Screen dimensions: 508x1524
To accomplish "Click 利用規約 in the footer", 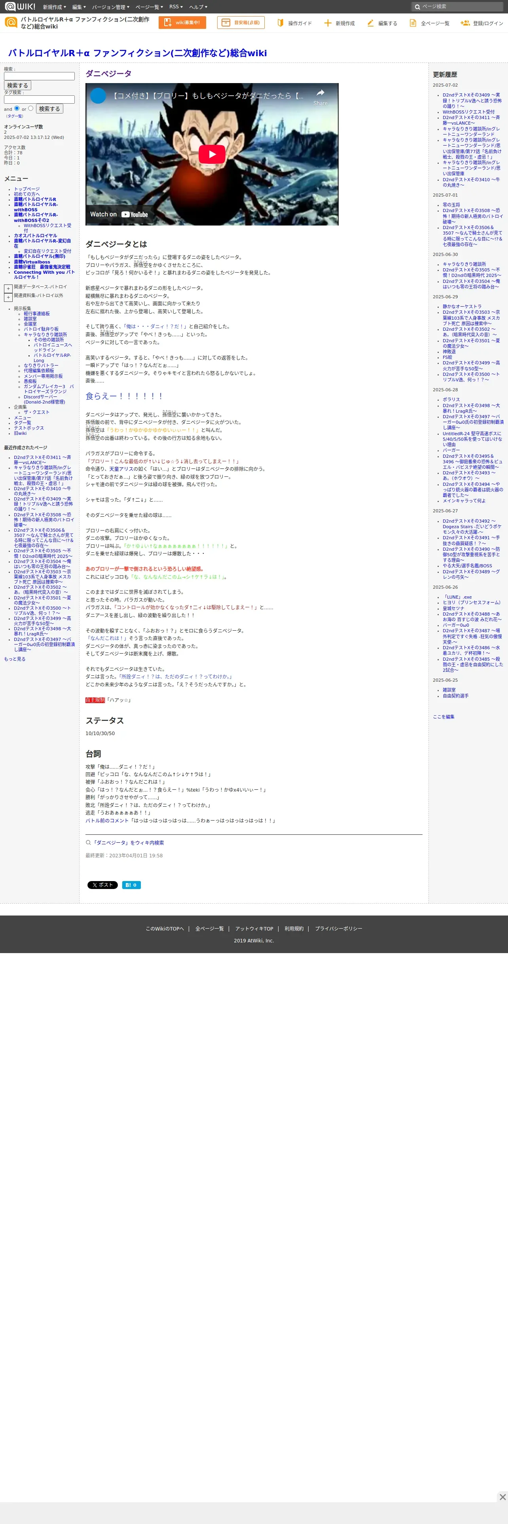I will tap(294, 929).
